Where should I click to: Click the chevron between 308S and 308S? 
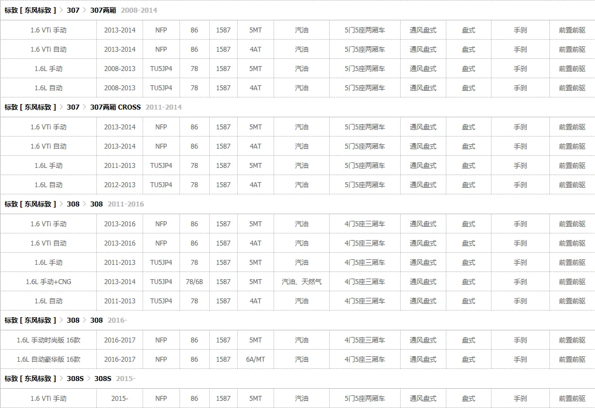pos(89,378)
